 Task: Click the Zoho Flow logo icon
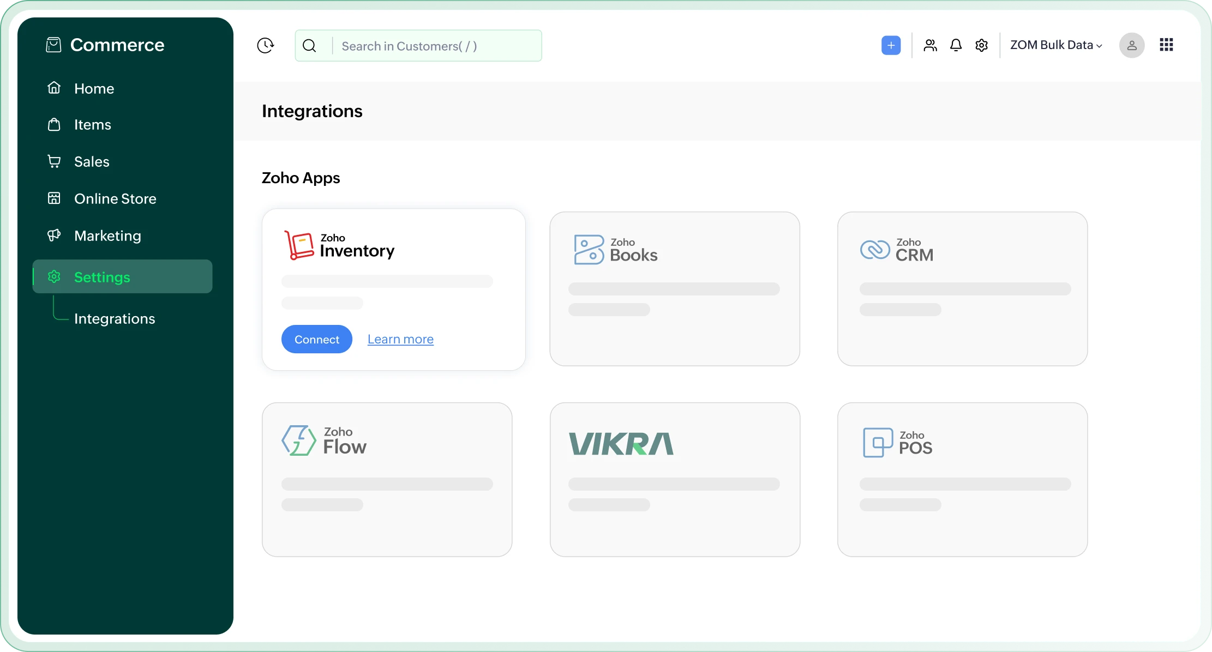point(299,440)
